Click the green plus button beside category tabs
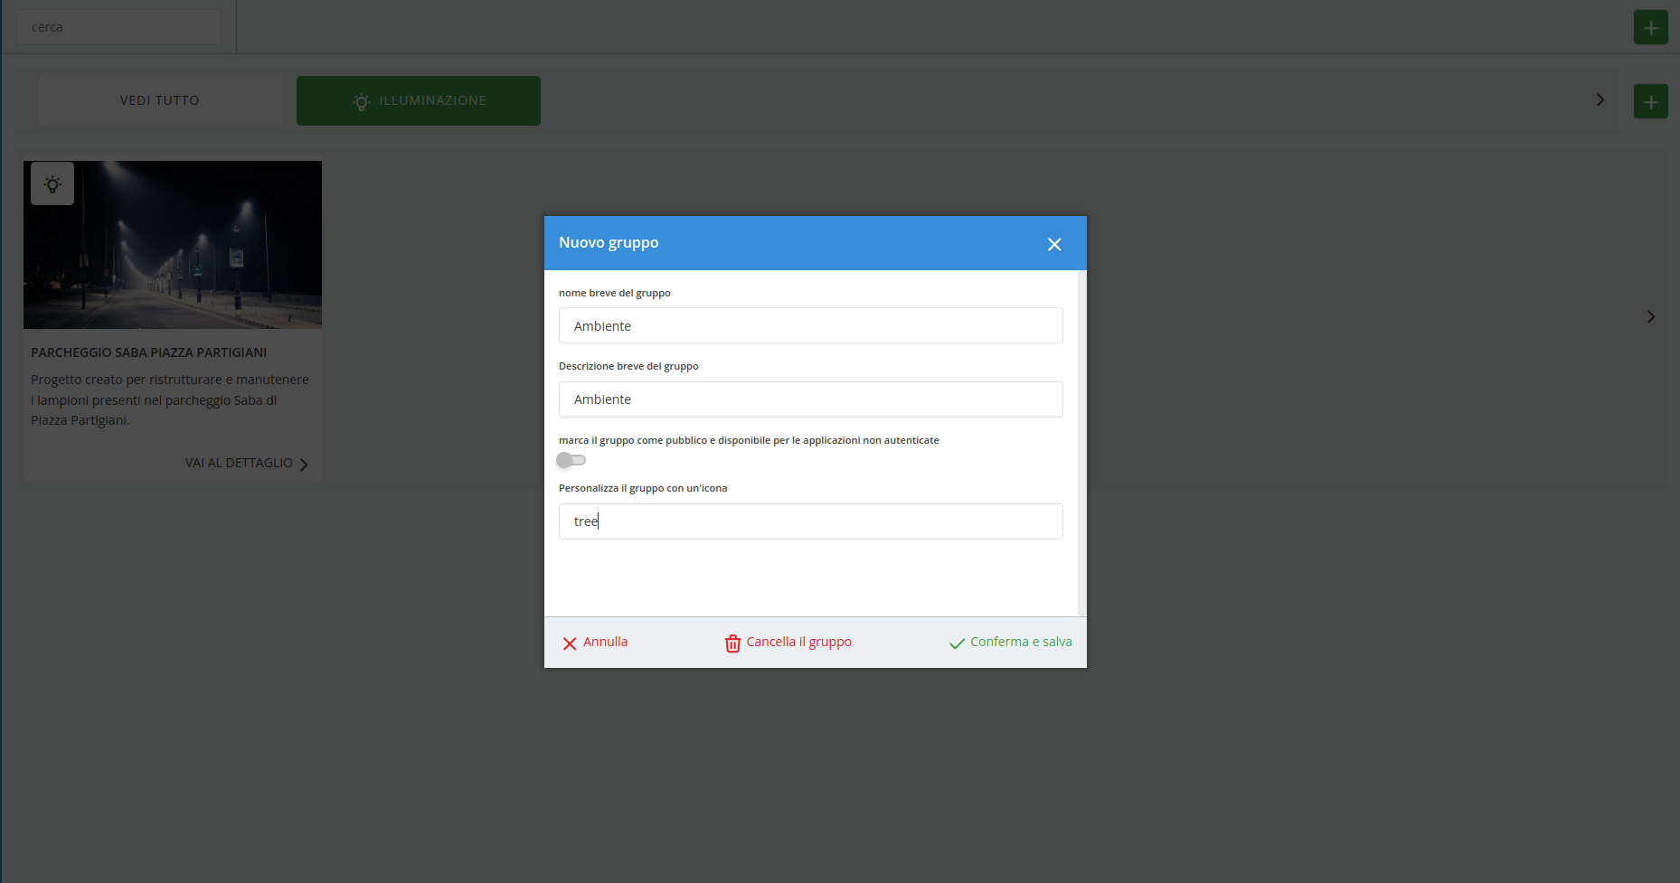The height and width of the screenshot is (883, 1680). (1650, 101)
